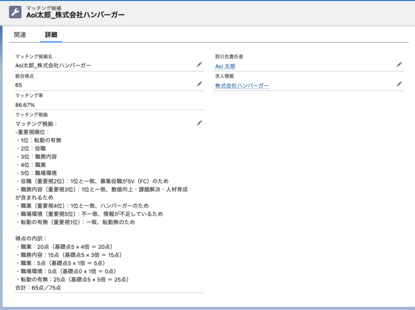The image size is (415, 310).
Task: Click the 得点の内訳 heading line
Action: click(x=32, y=238)
